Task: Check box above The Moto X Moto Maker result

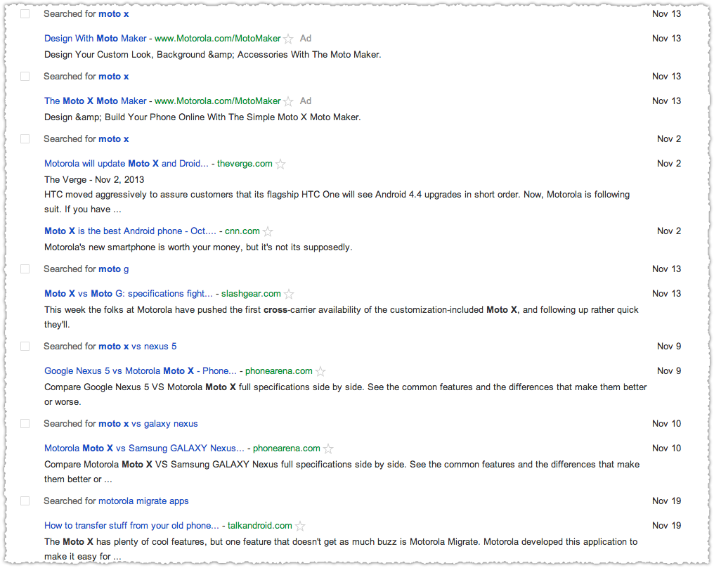Action: tap(25, 76)
